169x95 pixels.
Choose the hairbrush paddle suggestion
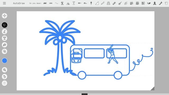[x=91, y=3]
